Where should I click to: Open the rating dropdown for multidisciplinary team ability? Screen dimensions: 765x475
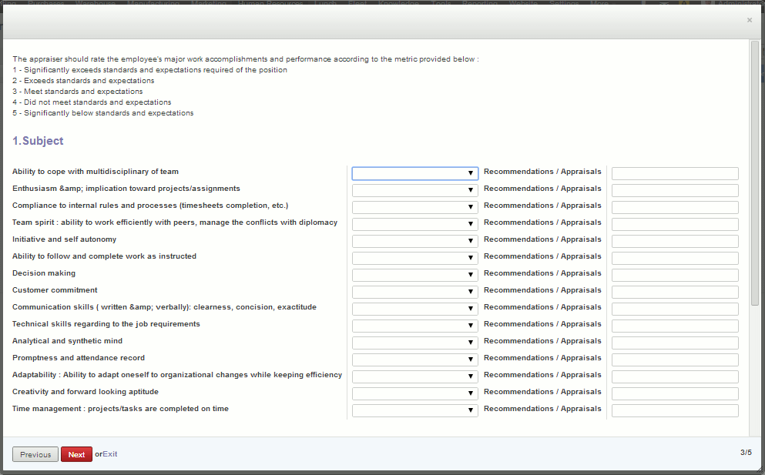[x=414, y=173]
